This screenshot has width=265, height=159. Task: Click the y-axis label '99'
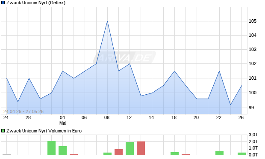point(251,108)
